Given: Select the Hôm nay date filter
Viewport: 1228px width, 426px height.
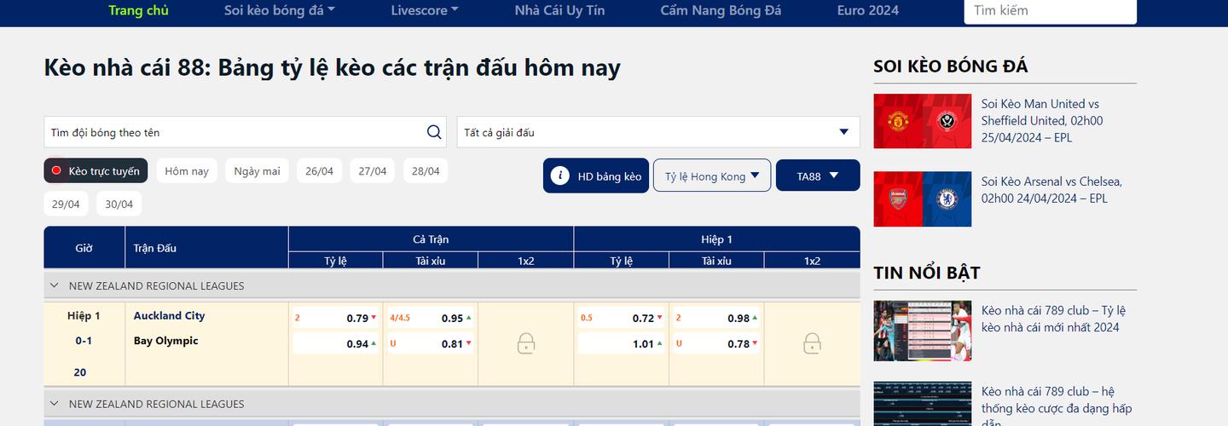Looking at the screenshot, I should point(187,171).
